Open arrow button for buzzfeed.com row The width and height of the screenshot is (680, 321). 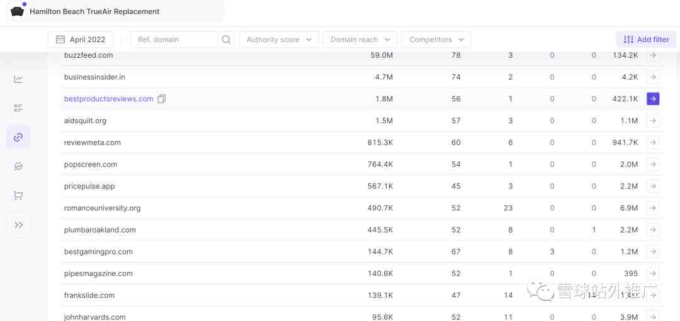[653, 55]
